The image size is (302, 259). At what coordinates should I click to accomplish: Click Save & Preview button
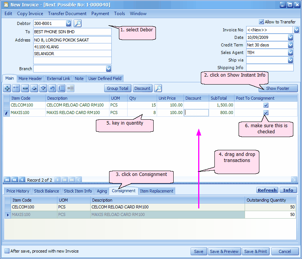(x=224, y=251)
